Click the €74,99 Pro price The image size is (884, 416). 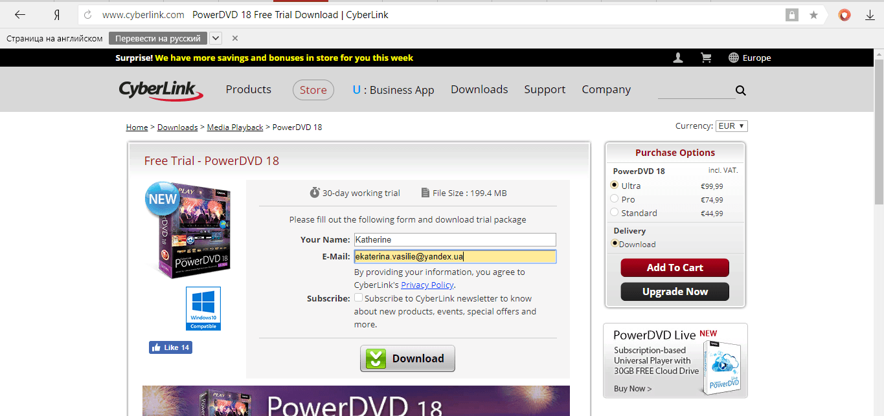click(x=712, y=200)
